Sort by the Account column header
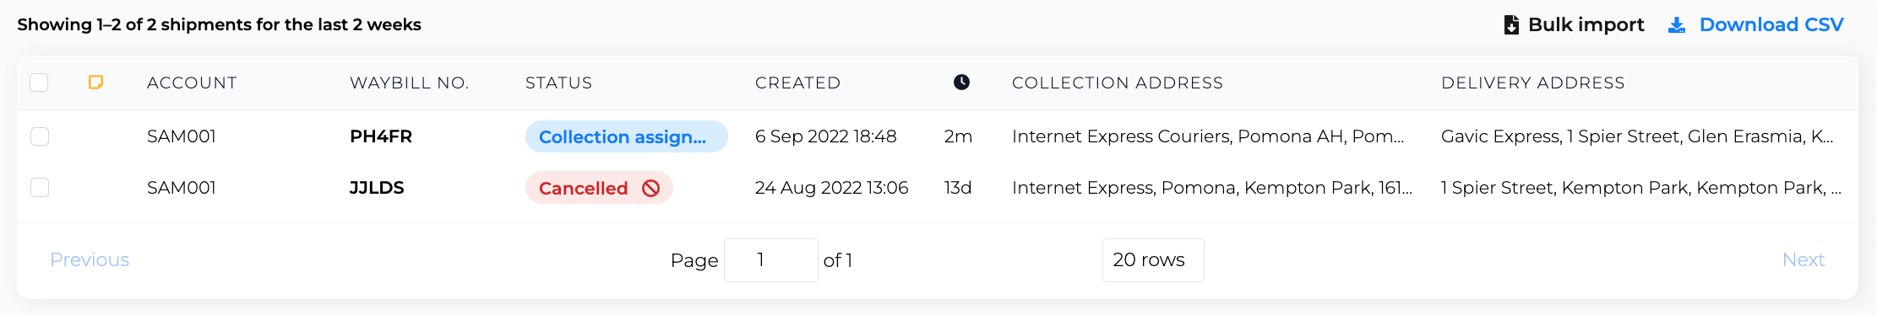Screen dimensions: 1877x315 pyautogui.click(x=192, y=83)
